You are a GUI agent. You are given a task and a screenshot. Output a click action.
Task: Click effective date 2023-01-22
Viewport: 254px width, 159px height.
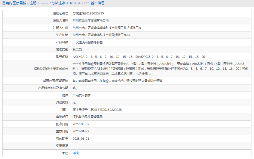point(81,131)
